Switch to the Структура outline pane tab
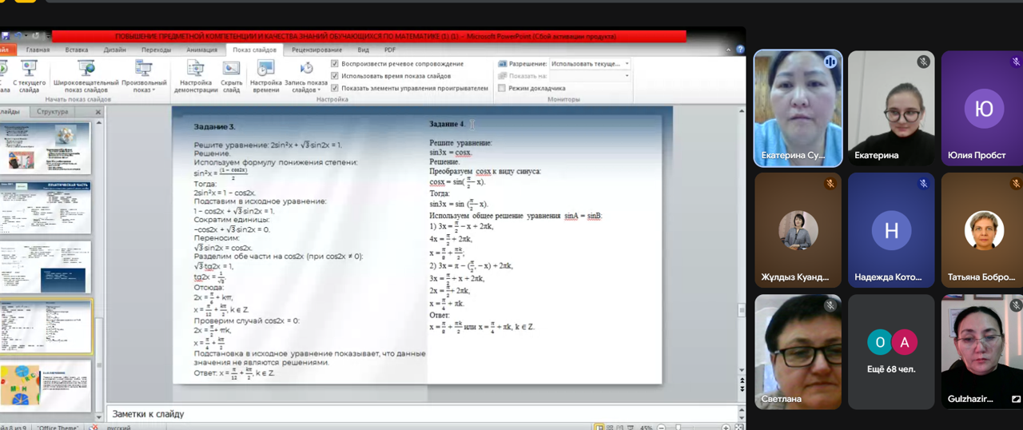The width and height of the screenshot is (1023, 430). (x=52, y=113)
